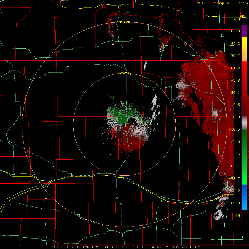The image size is (249, 249).
Task: Select the 45.6 velocity scale value
Action: [235, 80]
